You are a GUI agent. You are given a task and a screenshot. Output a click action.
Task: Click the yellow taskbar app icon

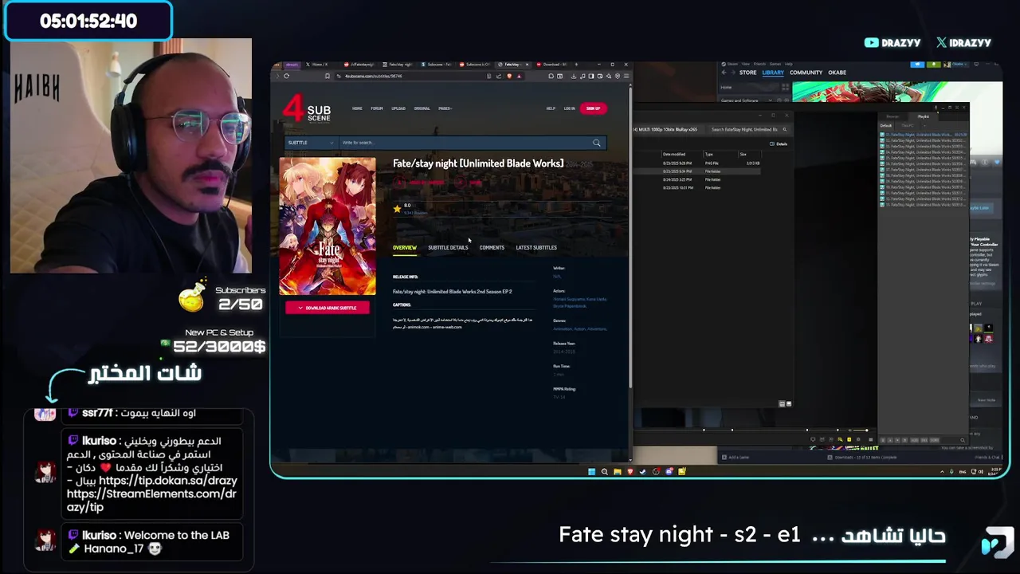[682, 471]
